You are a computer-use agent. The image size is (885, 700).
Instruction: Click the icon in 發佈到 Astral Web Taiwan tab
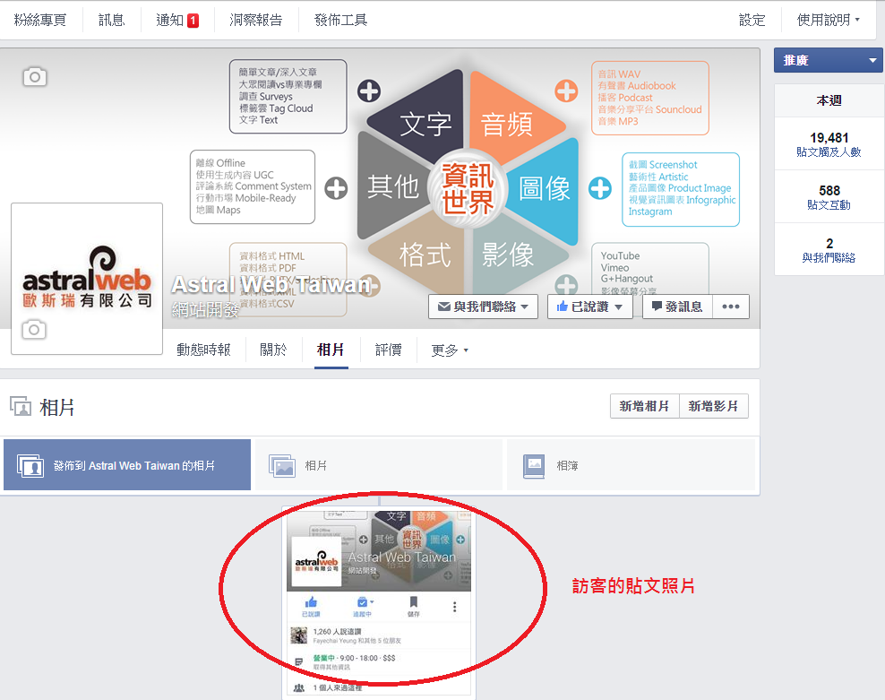(30, 465)
